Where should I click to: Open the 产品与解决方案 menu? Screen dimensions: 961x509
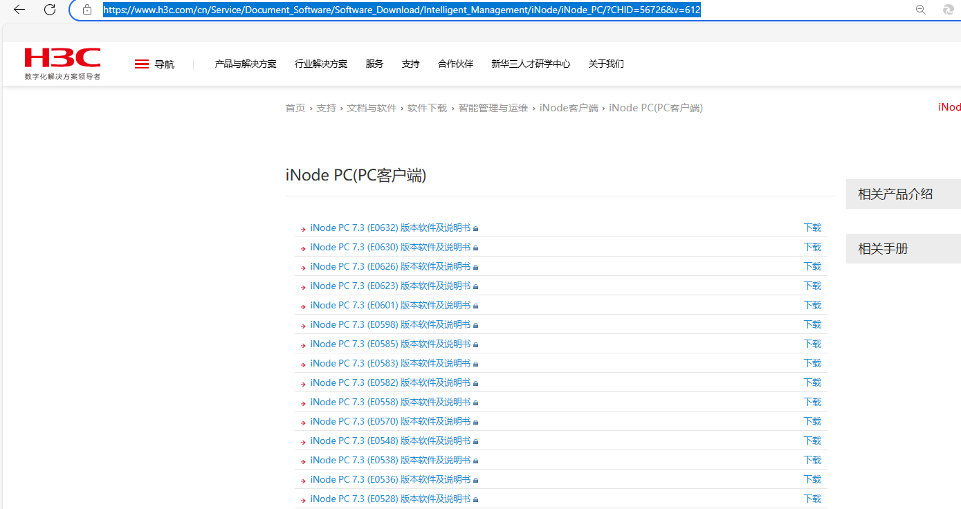click(x=246, y=64)
